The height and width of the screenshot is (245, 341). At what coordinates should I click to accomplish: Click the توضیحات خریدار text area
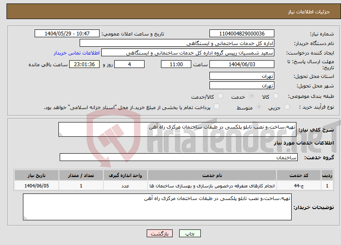[157, 207]
